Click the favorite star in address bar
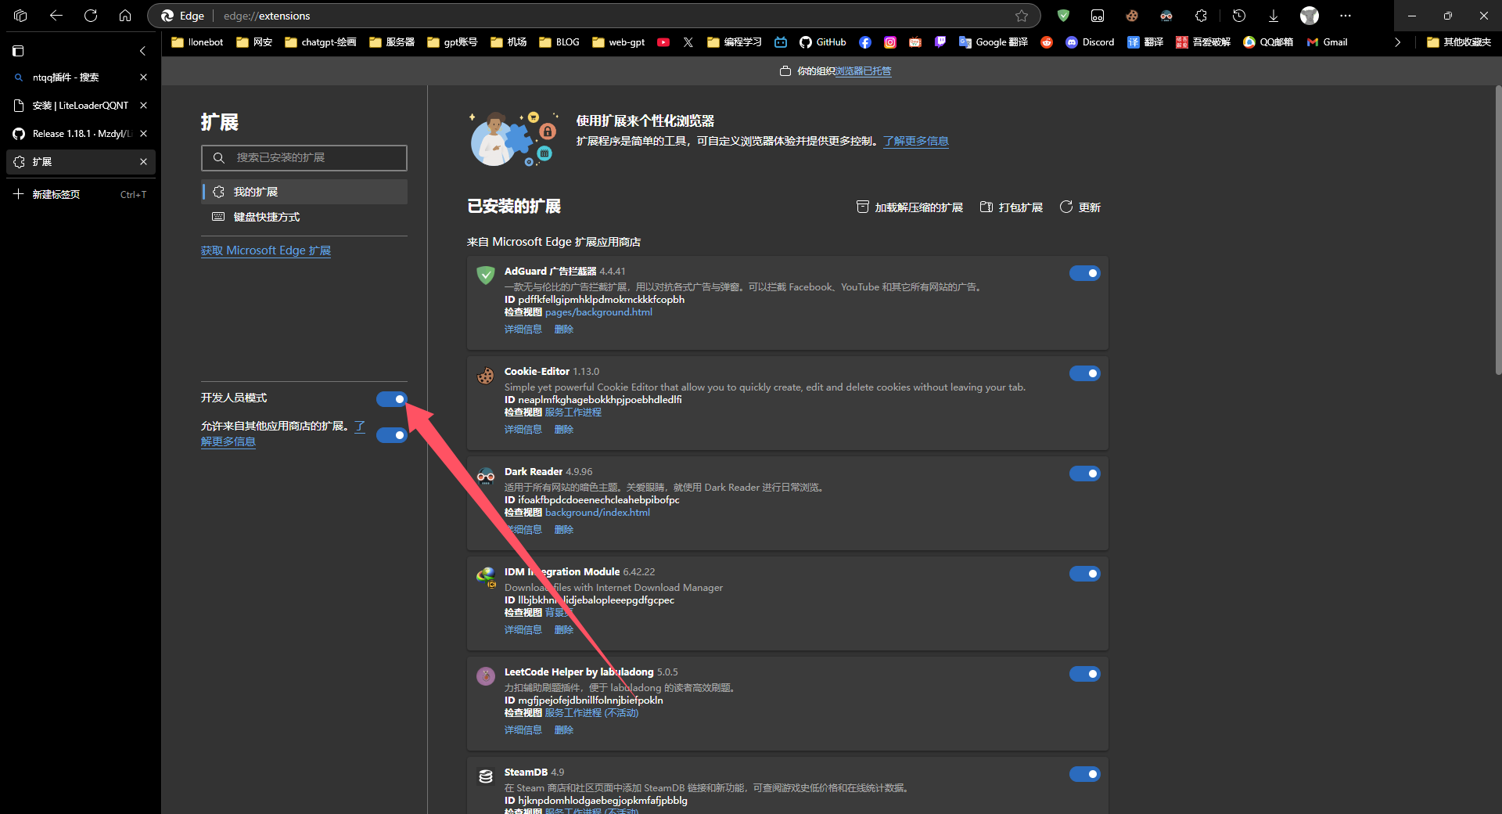1502x814 pixels. [1022, 16]
